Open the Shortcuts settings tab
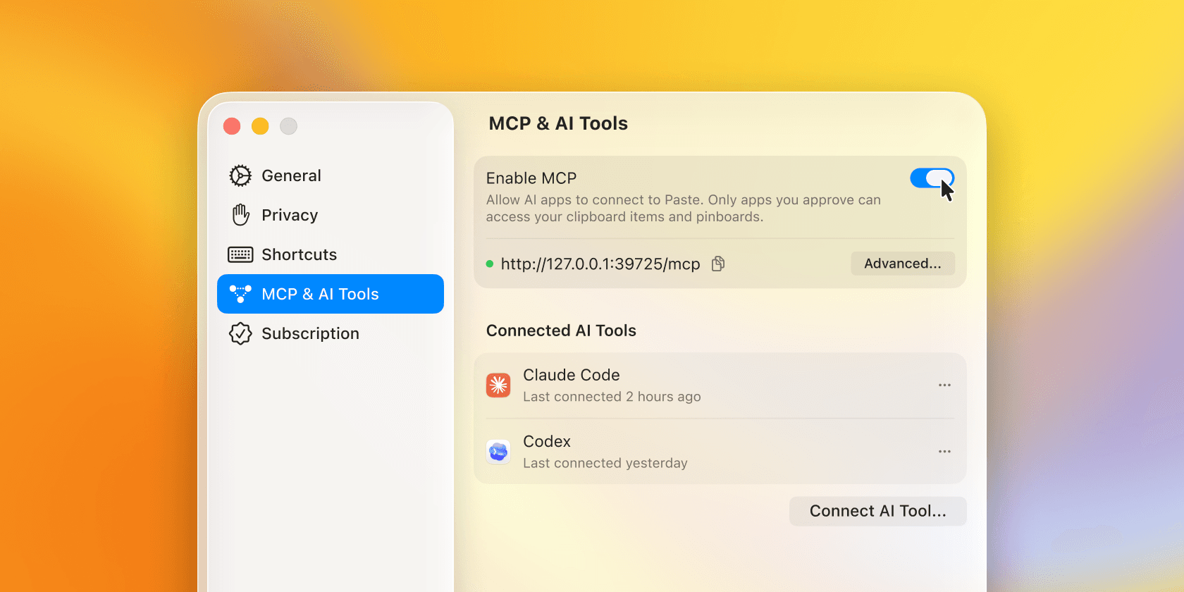This screenshot has width=1184, height=592. [331, 254]
